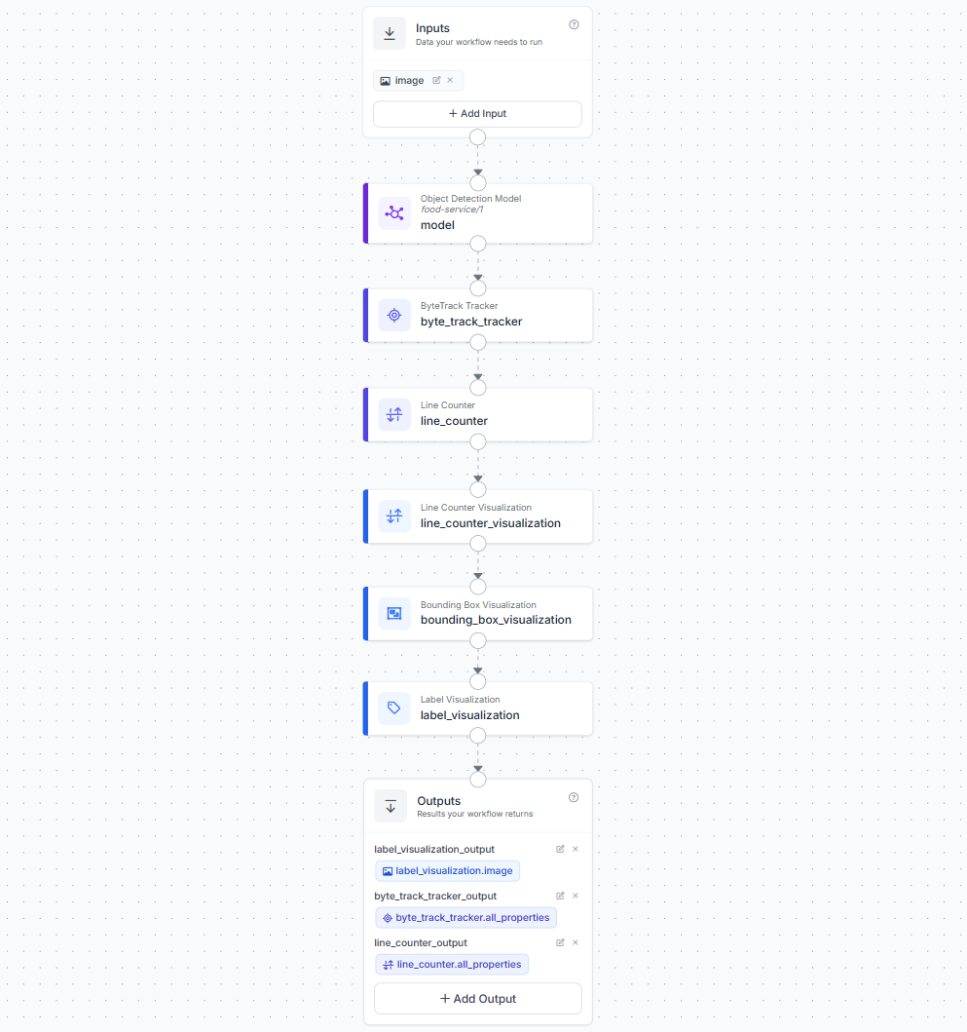Image resolution: width=967 pixels, height=1032 pixels.
Task: Click the Label Visualization tag icon
Action: (394, 708)
